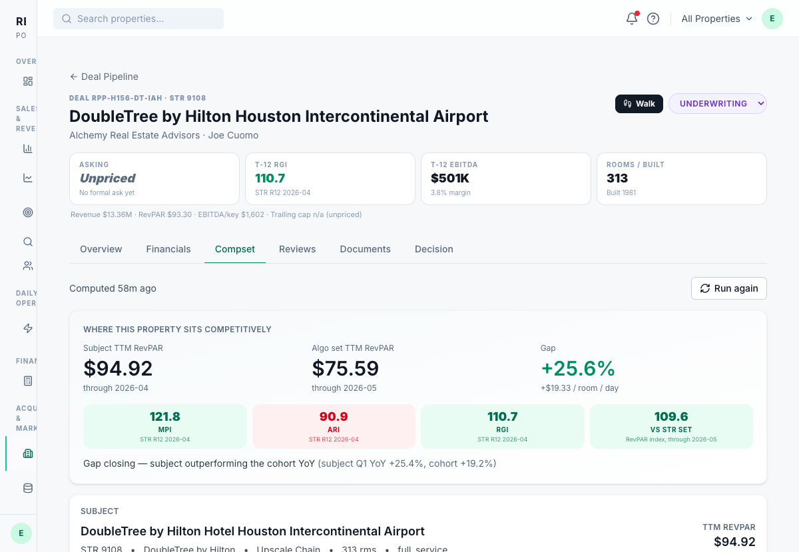Open the database stack icon in sidebar

point(28,488)
